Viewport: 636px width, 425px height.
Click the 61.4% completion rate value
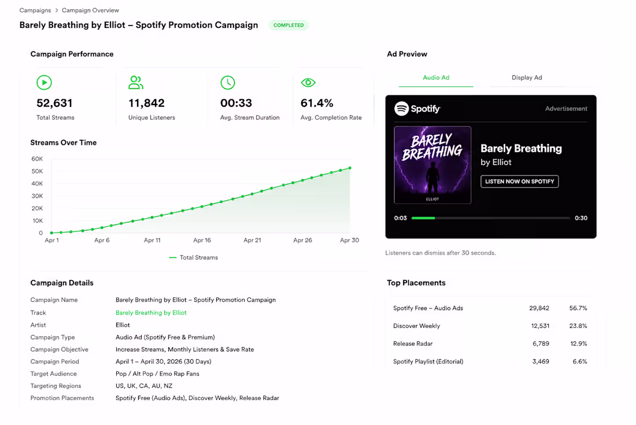pyautogui.click(x=317, y=103)
